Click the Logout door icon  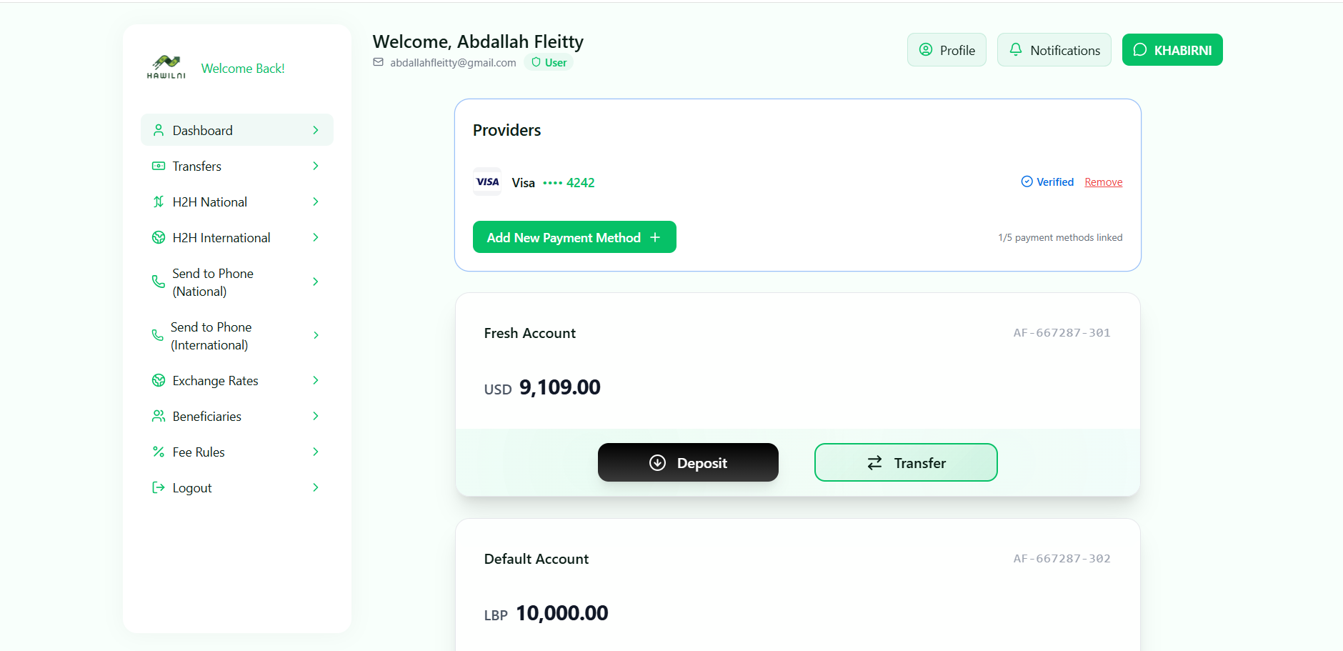click(x=159, y=488)
